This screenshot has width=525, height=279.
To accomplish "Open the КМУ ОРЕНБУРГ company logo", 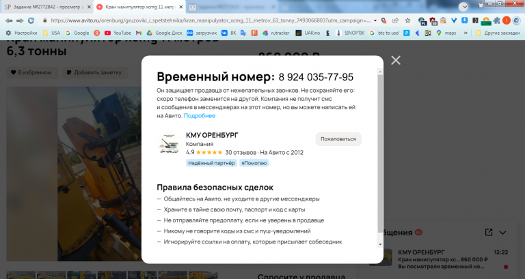I will click(x=169, y=144).
